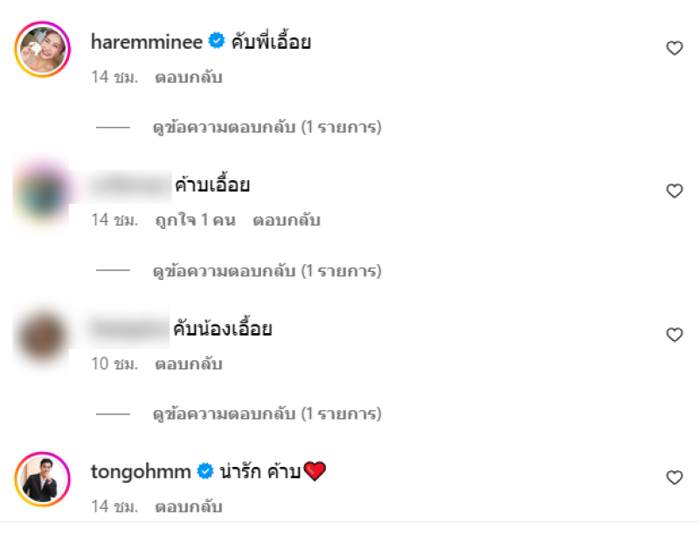Reply to the "คับน้องเอื้อย" comment
This screenshot has height=536, width=699.
[x=189, y=364]
